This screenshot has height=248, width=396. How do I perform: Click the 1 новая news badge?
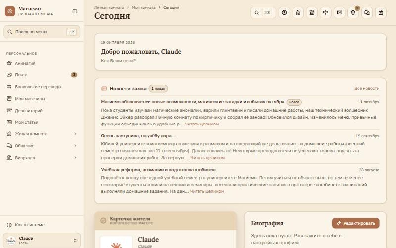(x=158, y=89)
